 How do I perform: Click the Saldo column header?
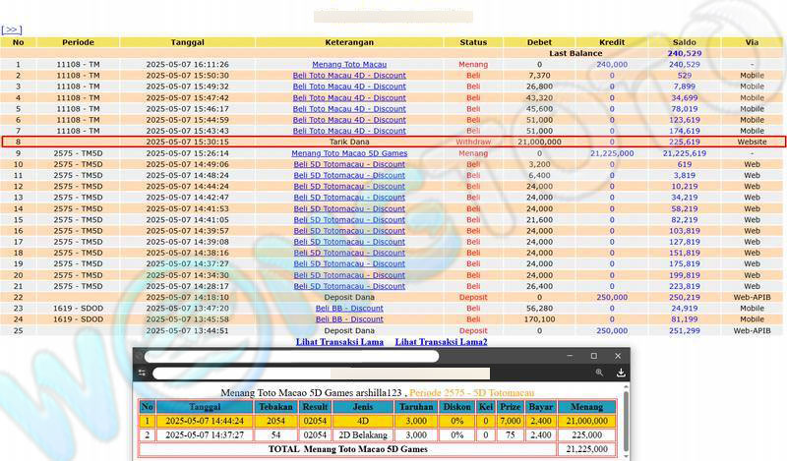pos(683,42)
